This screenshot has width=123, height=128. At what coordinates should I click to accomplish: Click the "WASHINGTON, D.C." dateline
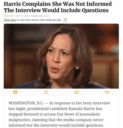coord(26,103)
